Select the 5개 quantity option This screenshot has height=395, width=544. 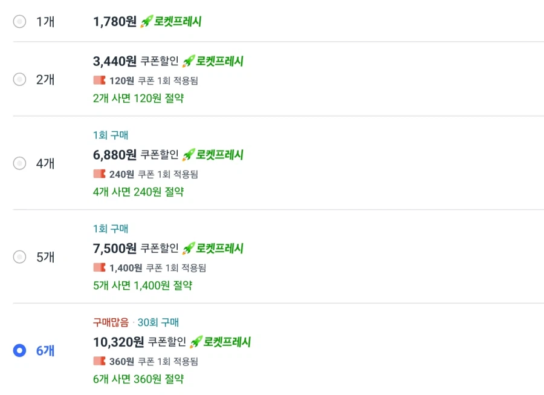(18, 257)
